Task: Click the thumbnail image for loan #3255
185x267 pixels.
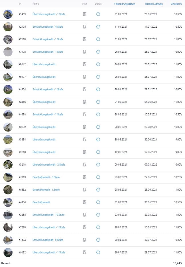Action: coord(8,215)
